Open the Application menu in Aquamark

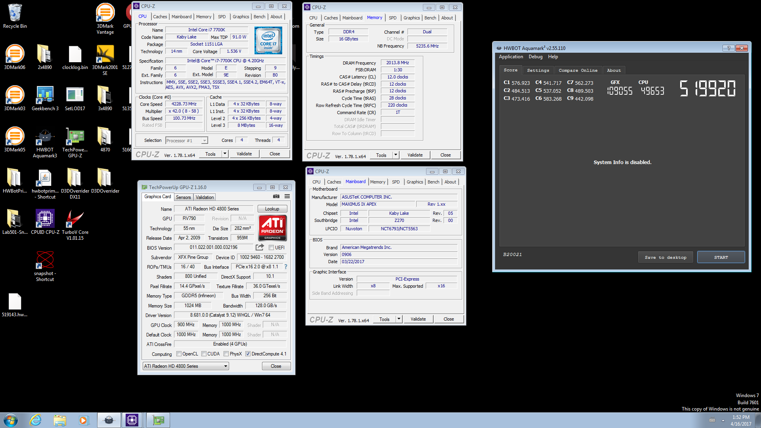[x=511, y=57]
